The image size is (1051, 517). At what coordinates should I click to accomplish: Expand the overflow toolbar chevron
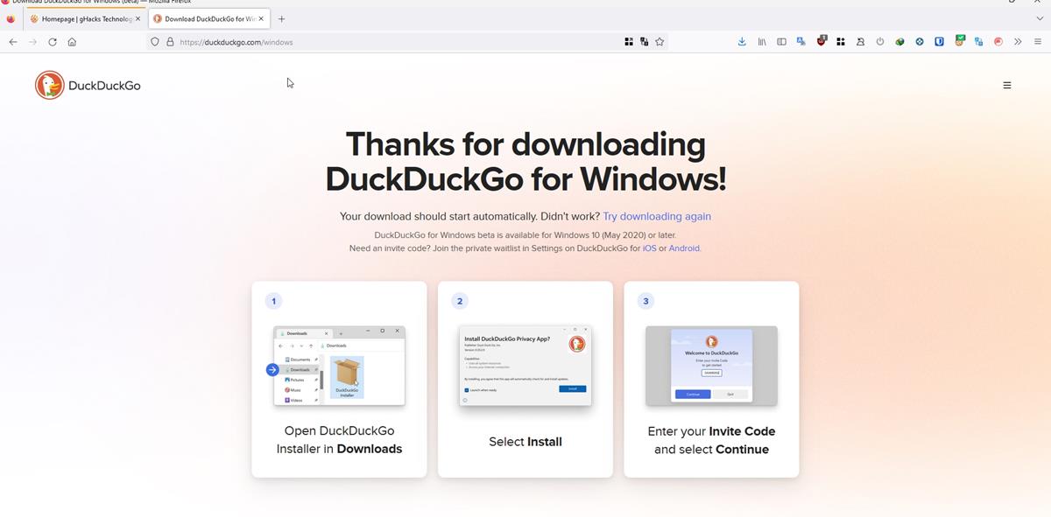(x=1018, y=41)
